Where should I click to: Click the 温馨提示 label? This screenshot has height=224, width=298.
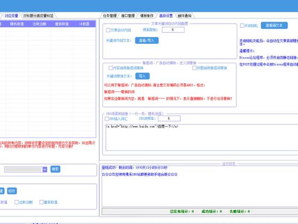247,51
